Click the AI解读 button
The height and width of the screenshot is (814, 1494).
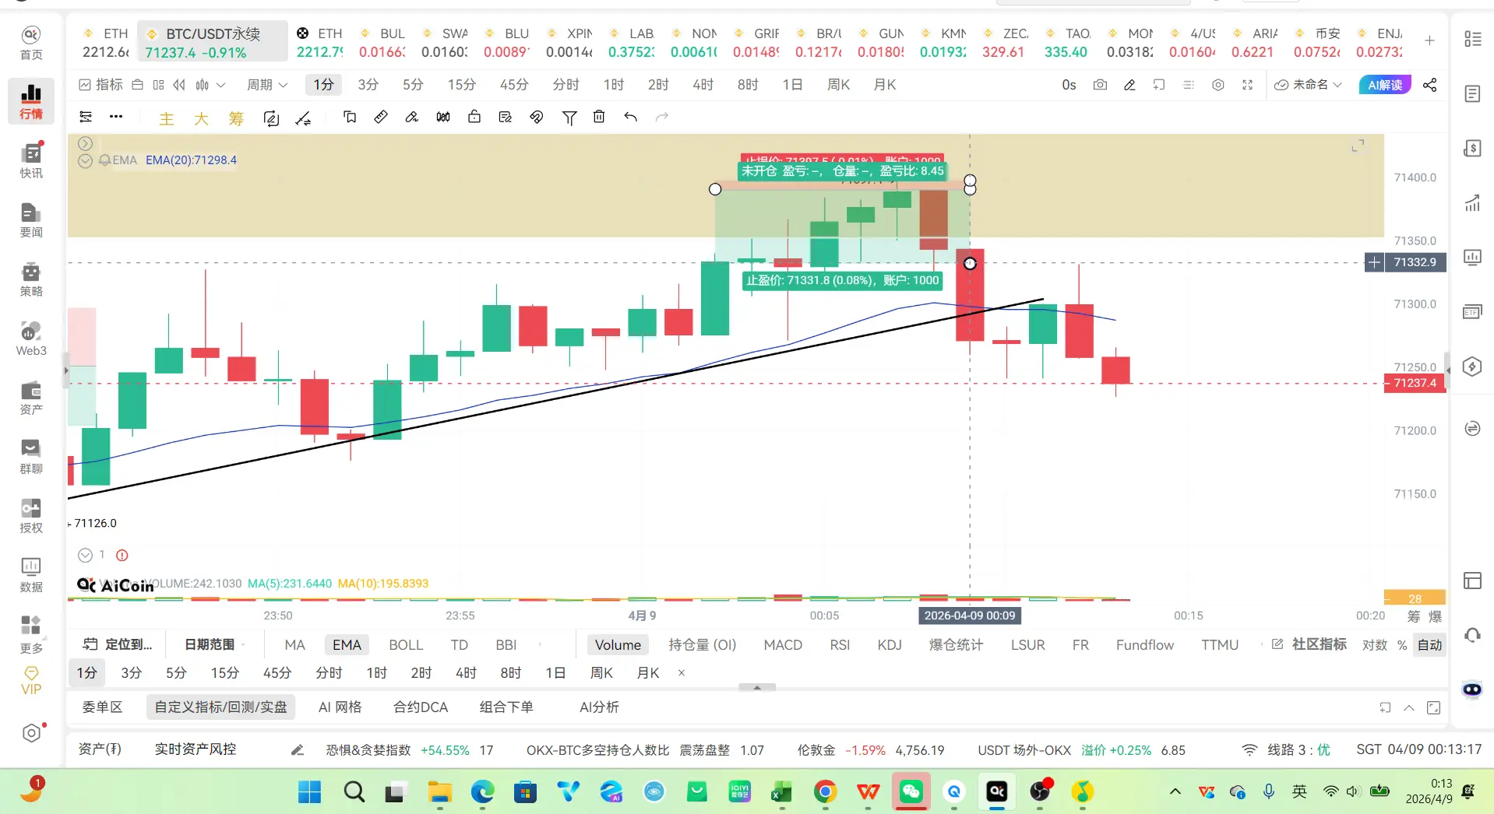[x=1384, y=85]
